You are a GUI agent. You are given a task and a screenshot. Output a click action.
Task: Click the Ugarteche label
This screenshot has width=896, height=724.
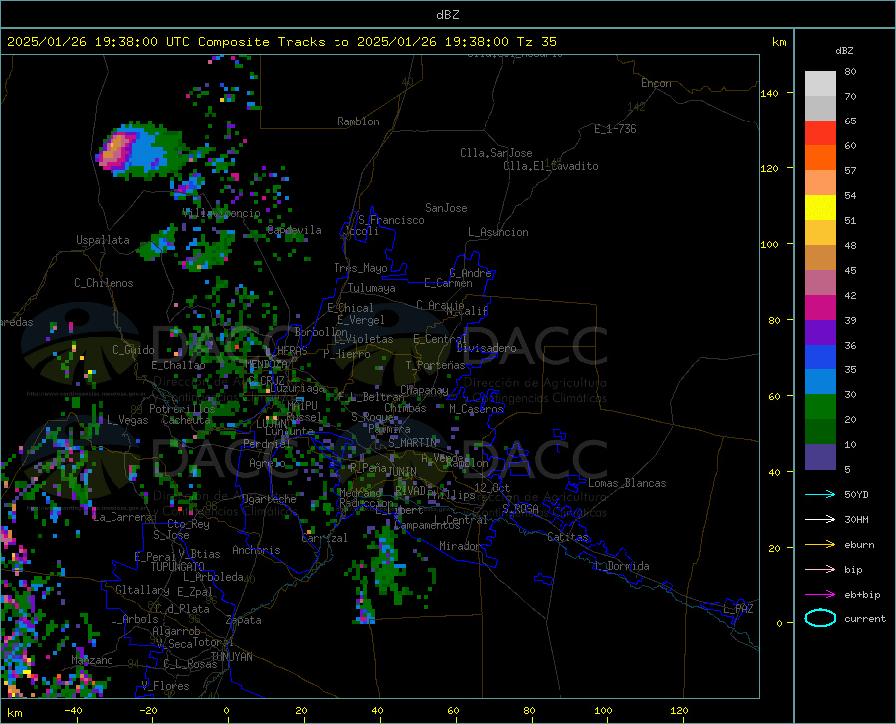(x=269, y=499)
